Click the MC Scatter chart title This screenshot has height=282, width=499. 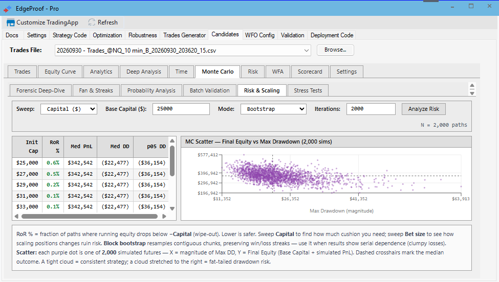(x=258, y=142)
